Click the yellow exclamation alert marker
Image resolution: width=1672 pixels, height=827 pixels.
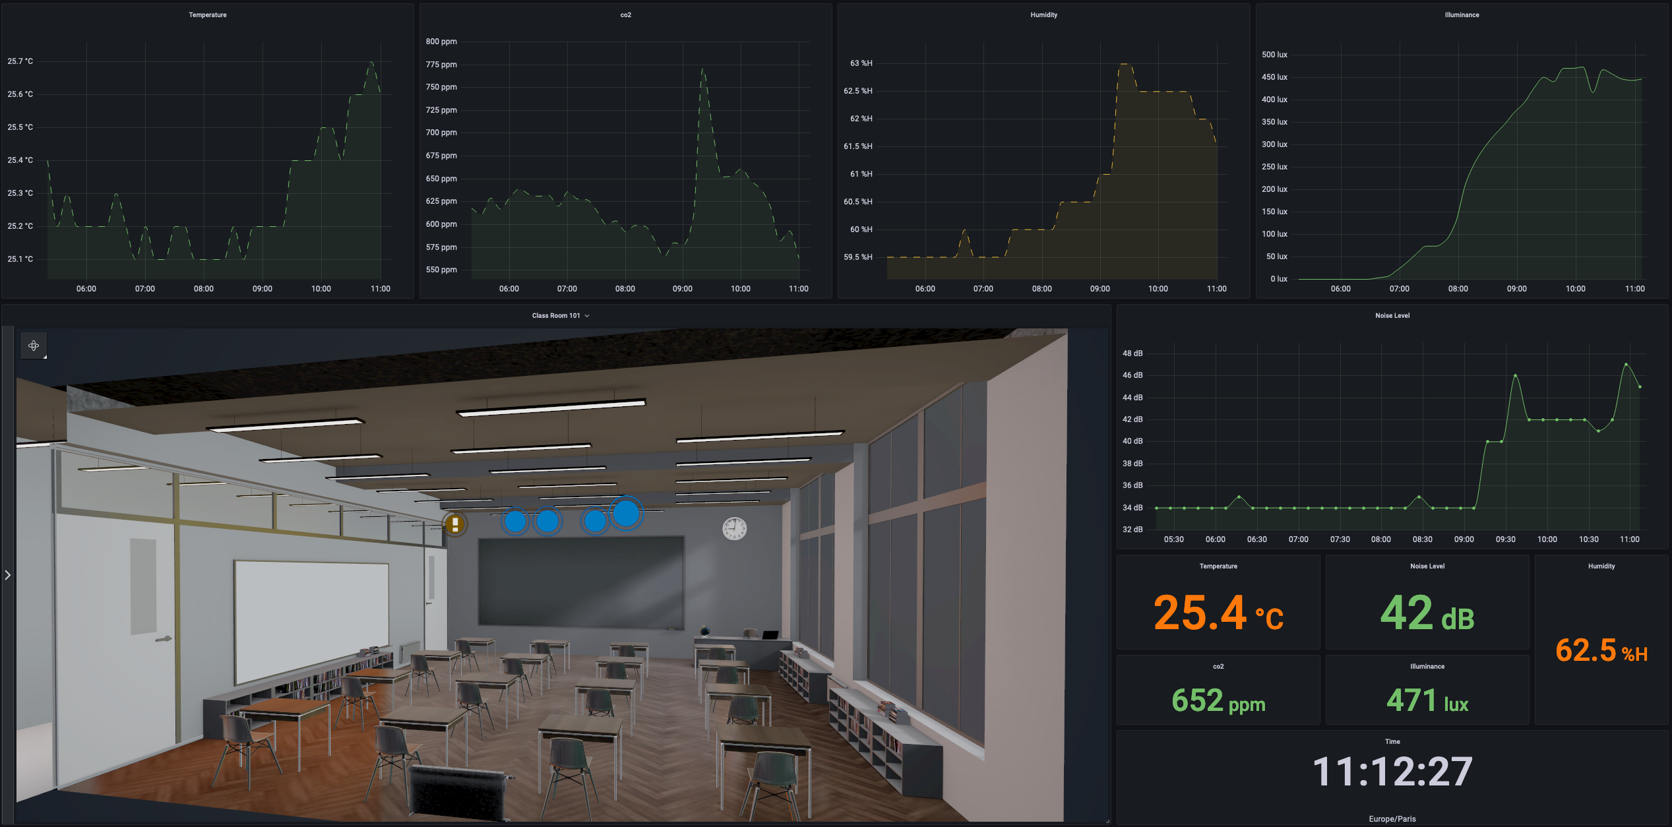[455, 524]
